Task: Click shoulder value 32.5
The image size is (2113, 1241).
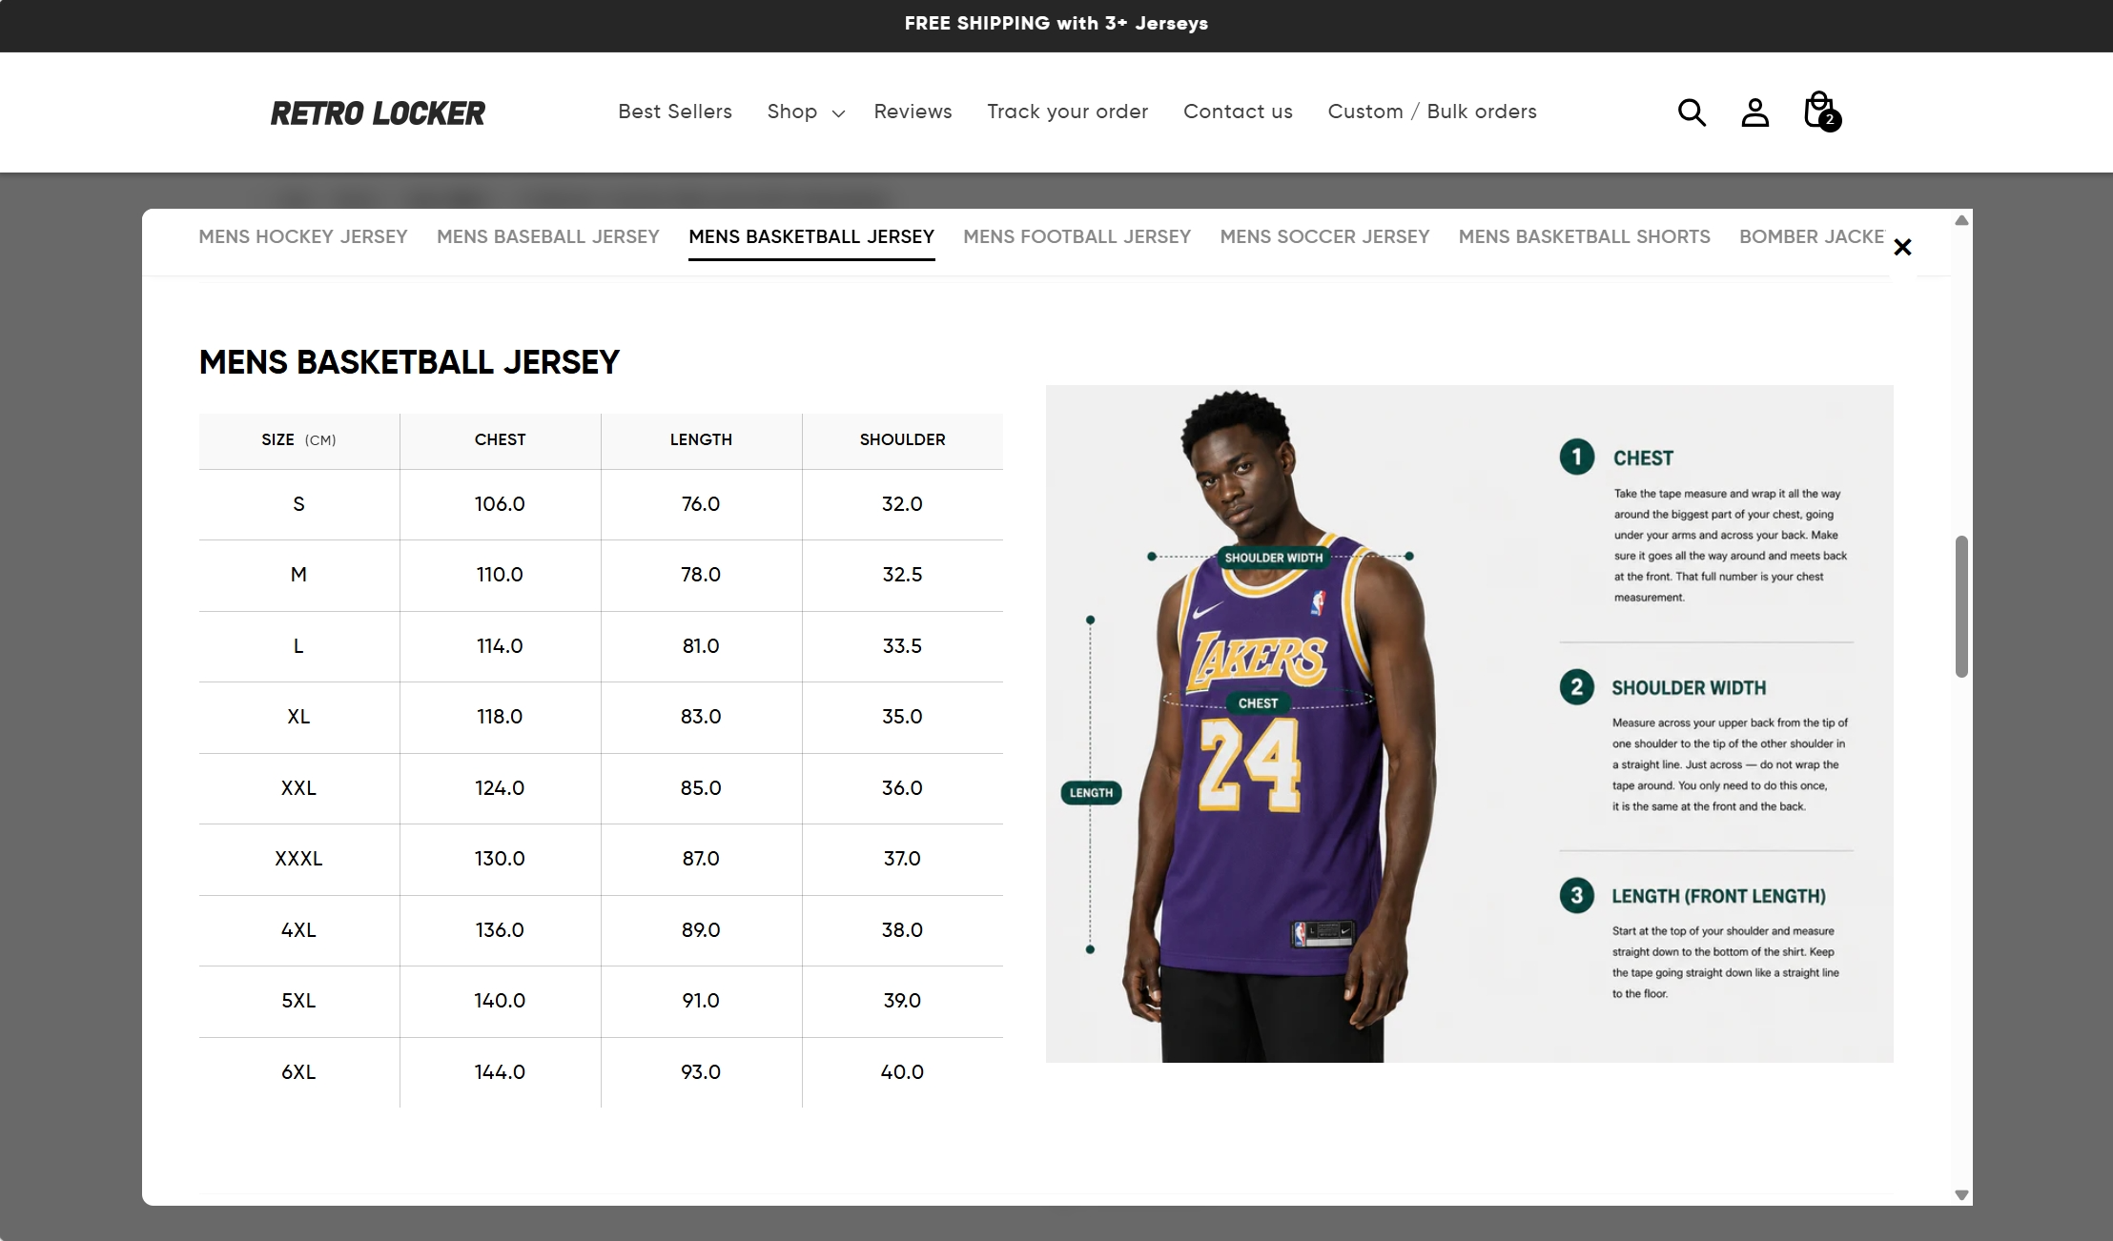Action: coord(902,575)
